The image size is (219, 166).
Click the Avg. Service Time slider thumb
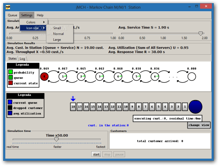[x=201, y=33]
